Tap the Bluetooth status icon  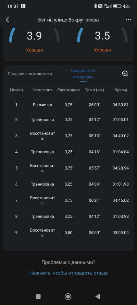coord(95,6)
